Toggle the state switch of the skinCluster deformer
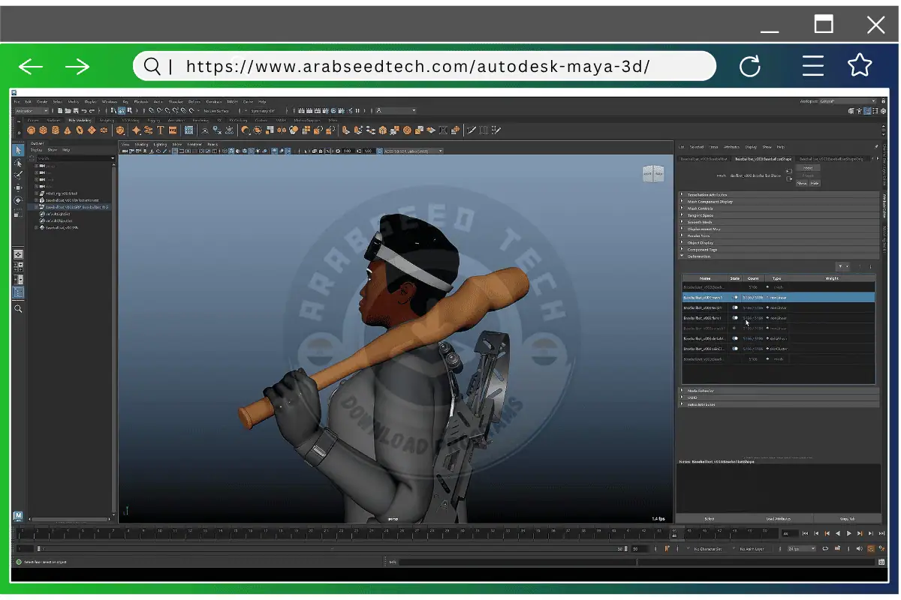The width and height of the screenshot is (901, 600). 735,349
